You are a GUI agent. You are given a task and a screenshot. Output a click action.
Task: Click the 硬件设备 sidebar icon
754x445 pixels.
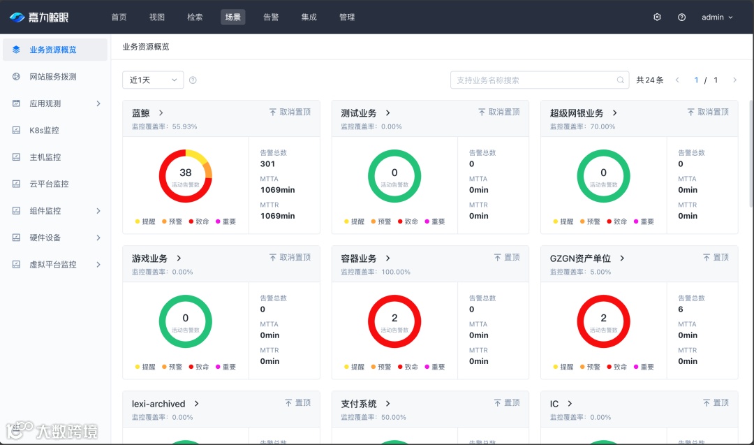(x=16, y=238)
